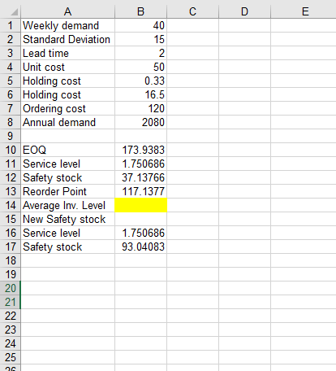Select the cell with value 0.33
This screenshot has height=371, width=336.
140,81
